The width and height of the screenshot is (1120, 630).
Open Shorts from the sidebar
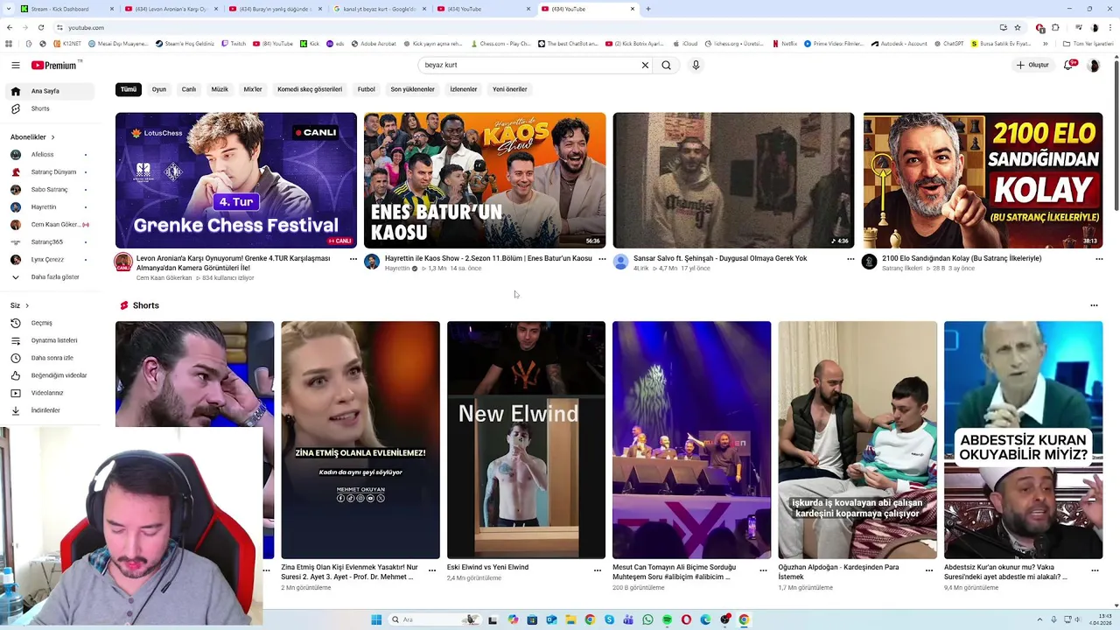(51, 108)
